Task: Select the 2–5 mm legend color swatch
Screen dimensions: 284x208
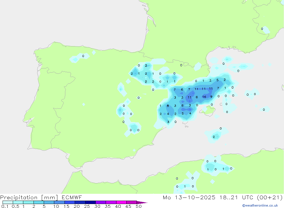Action: pyautogui.click(x=39, y=202)
